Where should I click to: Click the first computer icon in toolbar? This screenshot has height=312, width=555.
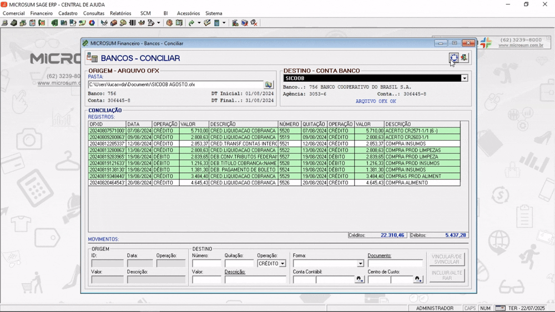coord(4,23)
